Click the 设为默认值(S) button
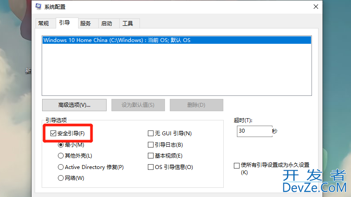The height and width of the screenshot is (197, 351). (138, 105)
